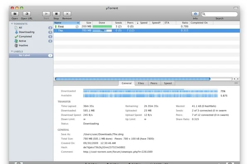This screenshot has height=164, width=249.
Task: Click the 75% progress bar in the list
Action: click(x=102, y=31)
